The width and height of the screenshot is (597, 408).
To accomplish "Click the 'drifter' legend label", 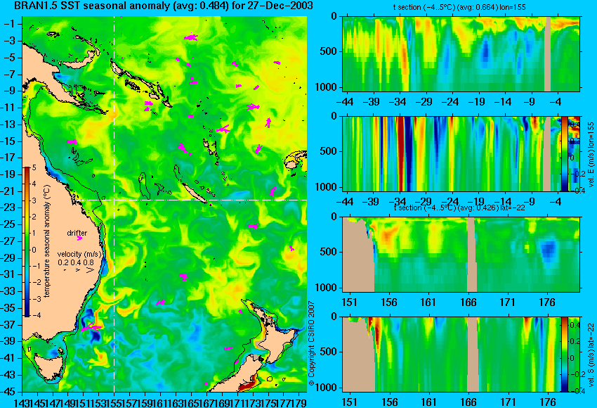I will pos(77,233).
